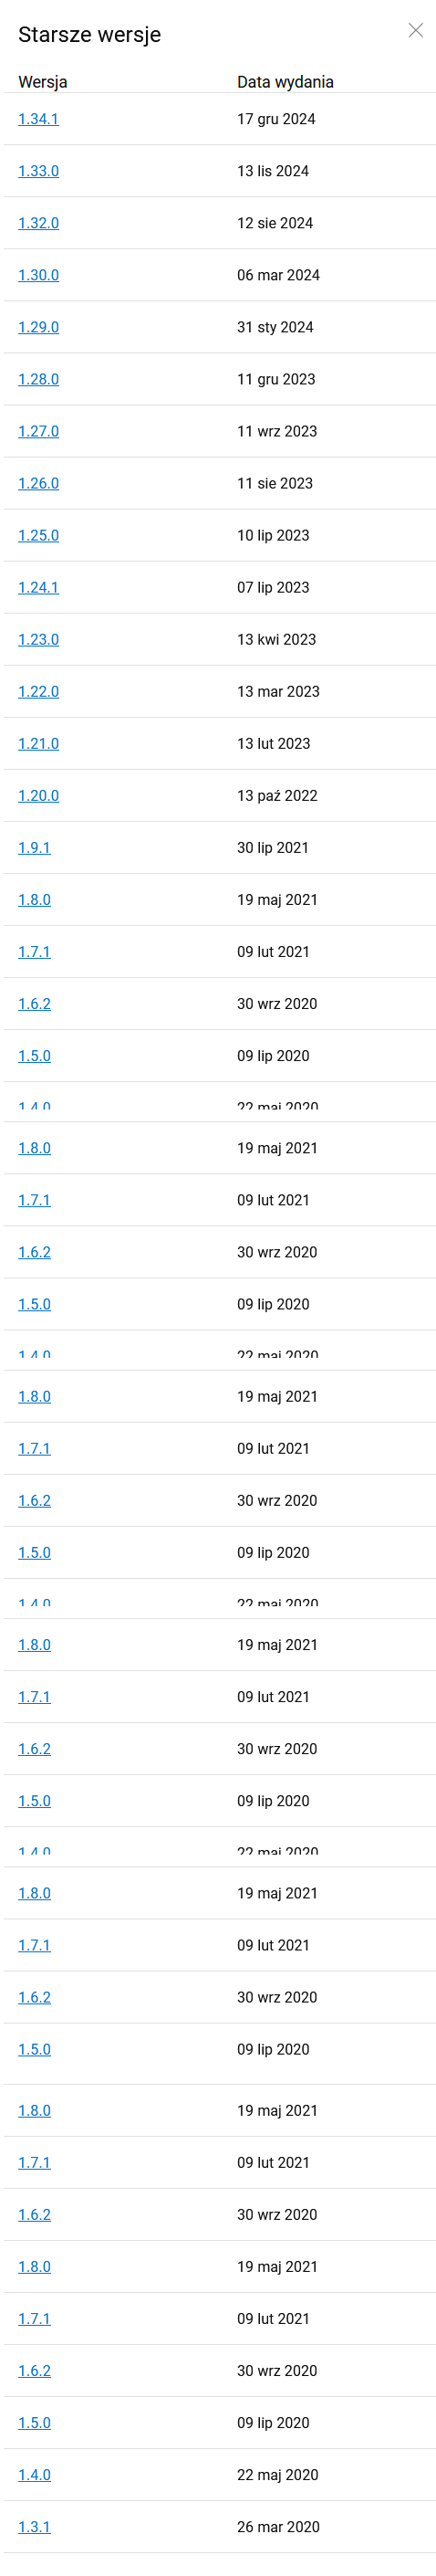Open version 1.9.1 link
436x2576 pixels.
point(34,847)
